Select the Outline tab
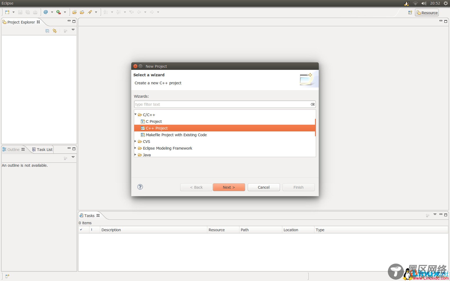The height and width of the screenshot is (281, 450). (x=13, y=150)
